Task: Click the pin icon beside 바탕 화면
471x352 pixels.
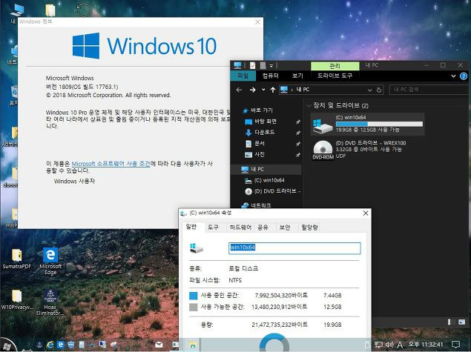Action: point(297,122)
